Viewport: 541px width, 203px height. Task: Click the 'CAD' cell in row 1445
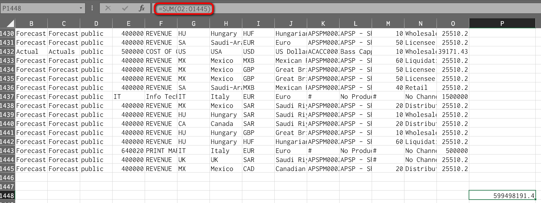258,169
